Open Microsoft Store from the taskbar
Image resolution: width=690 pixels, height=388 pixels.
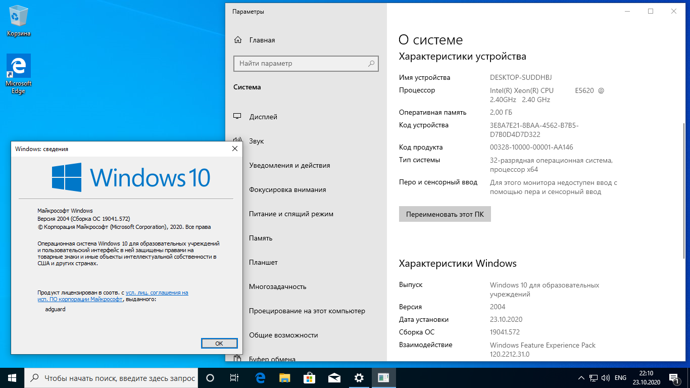click(x=309, y=378)
